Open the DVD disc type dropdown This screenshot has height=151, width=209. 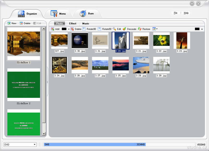pos(20,144)
